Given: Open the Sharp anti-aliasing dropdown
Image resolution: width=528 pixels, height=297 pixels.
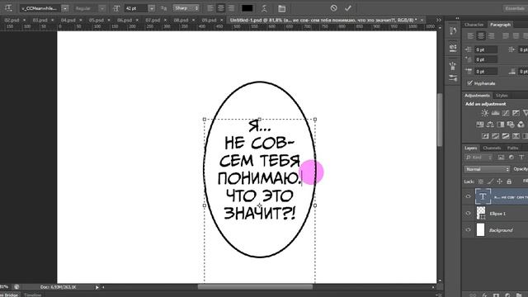Looking at the screenshot, I should click(186, 8).
